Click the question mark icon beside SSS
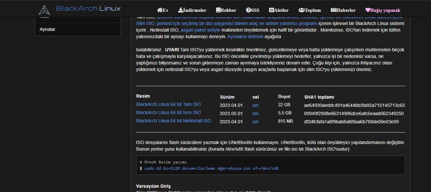 [x=248, y=10]
